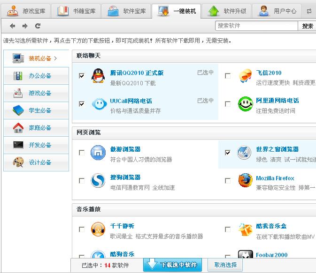
Task: Open the 飞信2010 link
Action: tap(269, 73)
